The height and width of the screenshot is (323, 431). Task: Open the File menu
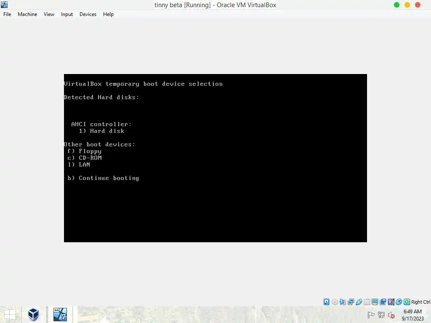(x=7, y=14)
